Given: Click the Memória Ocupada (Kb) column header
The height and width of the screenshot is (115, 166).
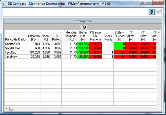Looking at the screenshot, I should [x=69, y=36].
